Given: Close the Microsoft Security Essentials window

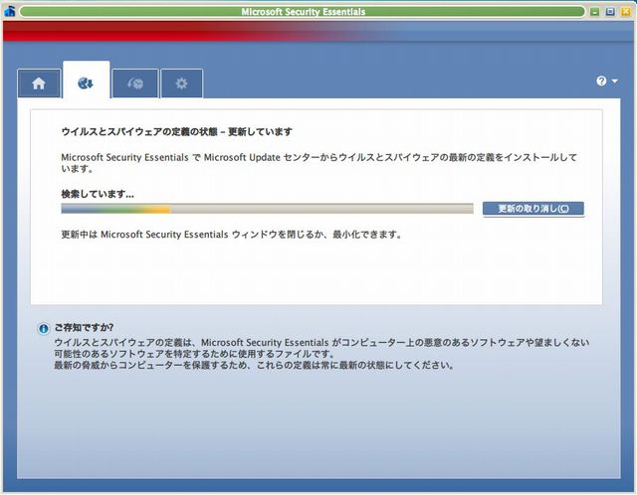Looking at the screenshot, I should click(626, 12).
